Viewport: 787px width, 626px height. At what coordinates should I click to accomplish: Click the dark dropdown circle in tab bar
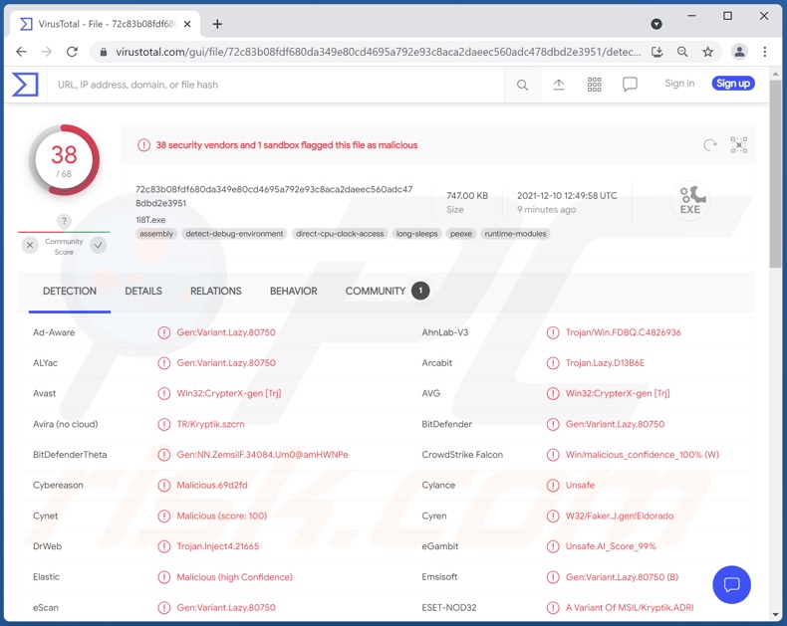pos(656,24)
